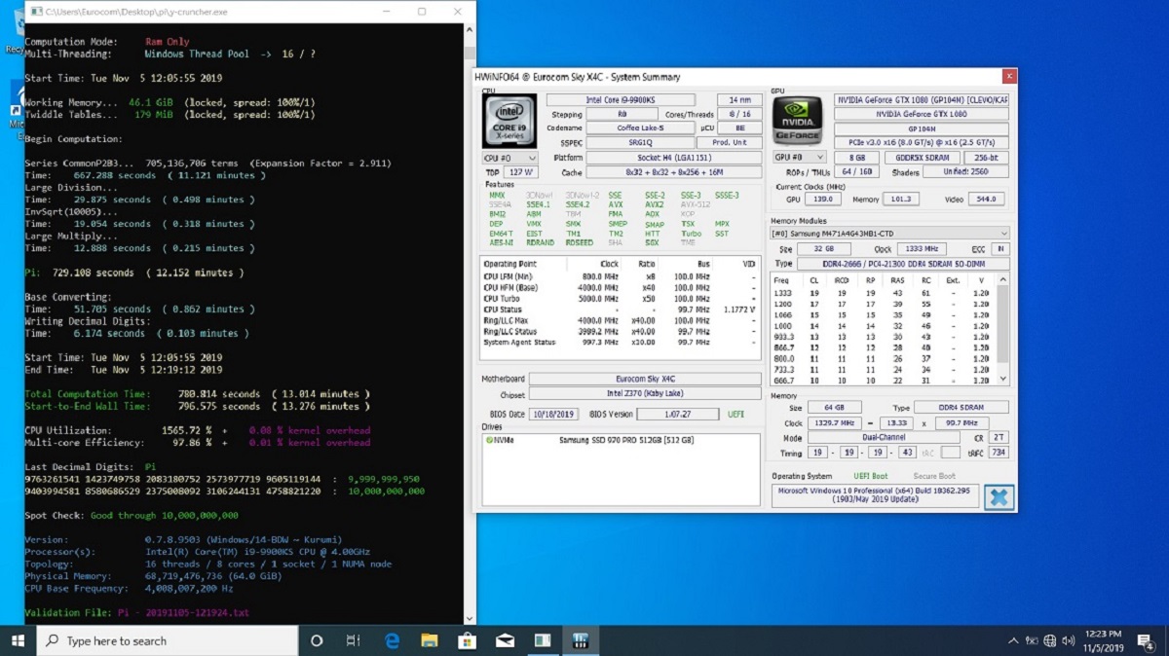This screenshot has width=1169, height=656.
Task: Open the Samsung memory module dropdown
Action: (x=889, y=234)
